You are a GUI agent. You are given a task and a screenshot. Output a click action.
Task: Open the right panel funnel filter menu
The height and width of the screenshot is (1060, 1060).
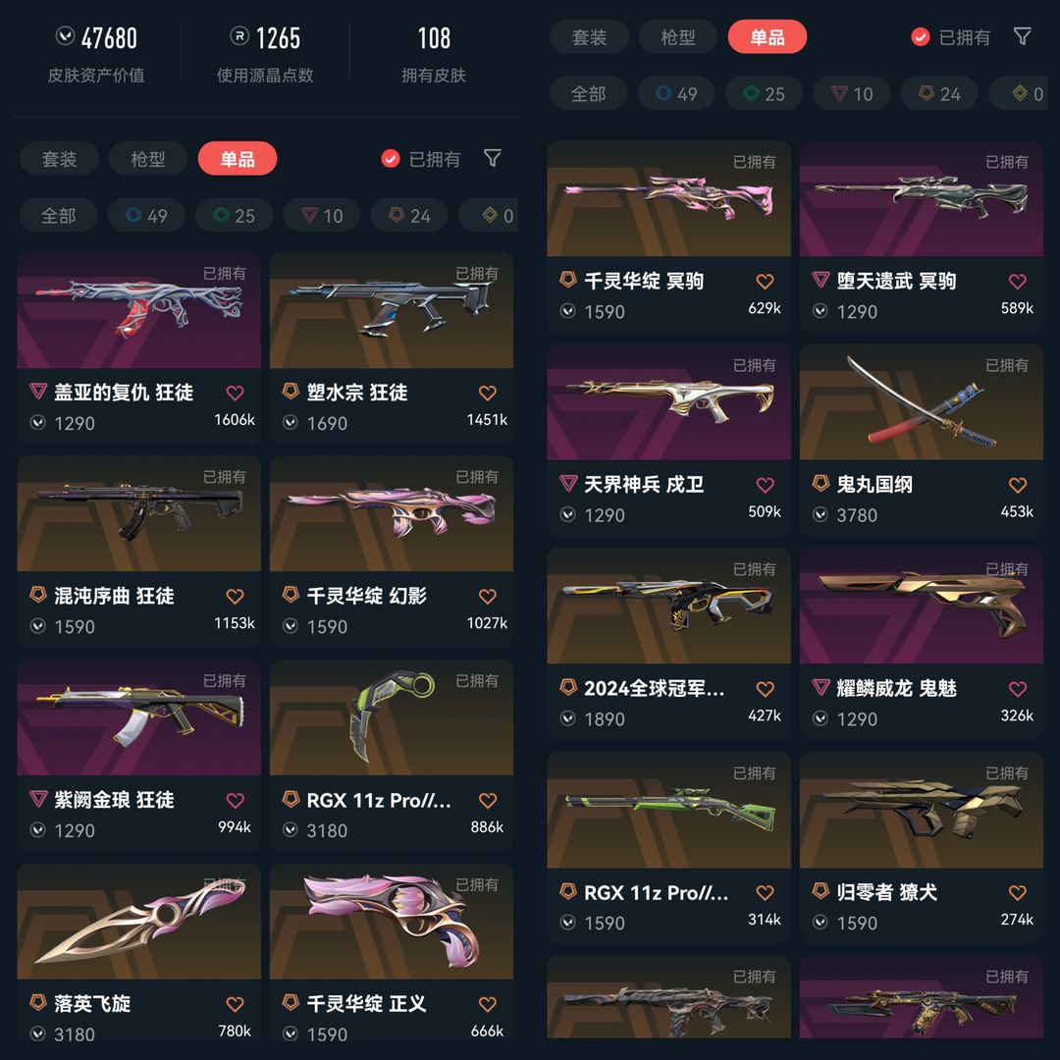[1022, 36]
